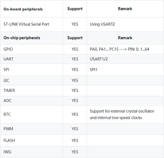Click the external crystal oscillator remark

122,114
